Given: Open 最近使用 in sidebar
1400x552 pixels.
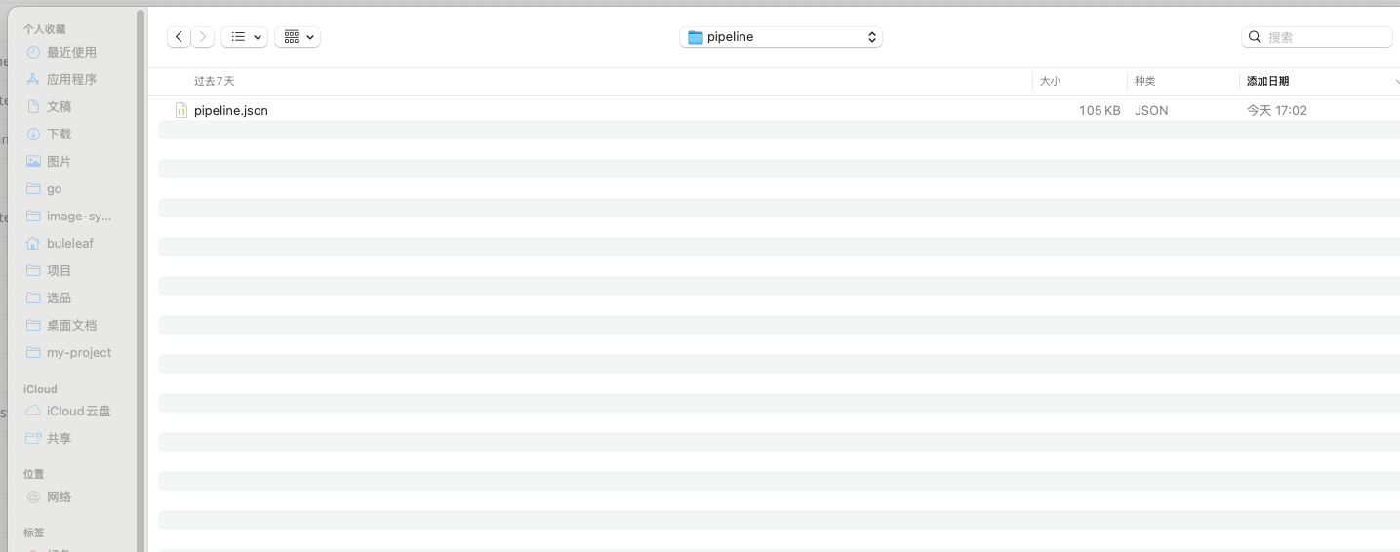Looking at the screenshot, I should [x=71, y=53].
